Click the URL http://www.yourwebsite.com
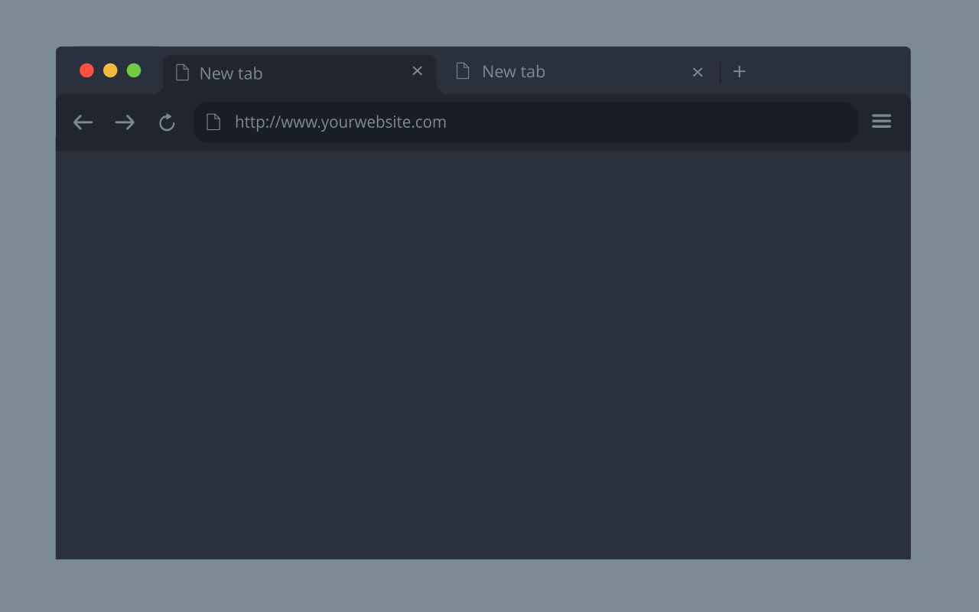 coord(340,122)
